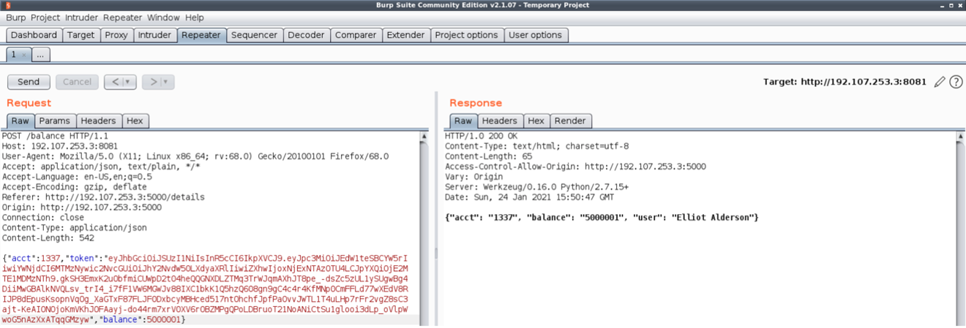Edit the target with the pencil icon
This screenshot has height=328, width=966.
(940, 82)
